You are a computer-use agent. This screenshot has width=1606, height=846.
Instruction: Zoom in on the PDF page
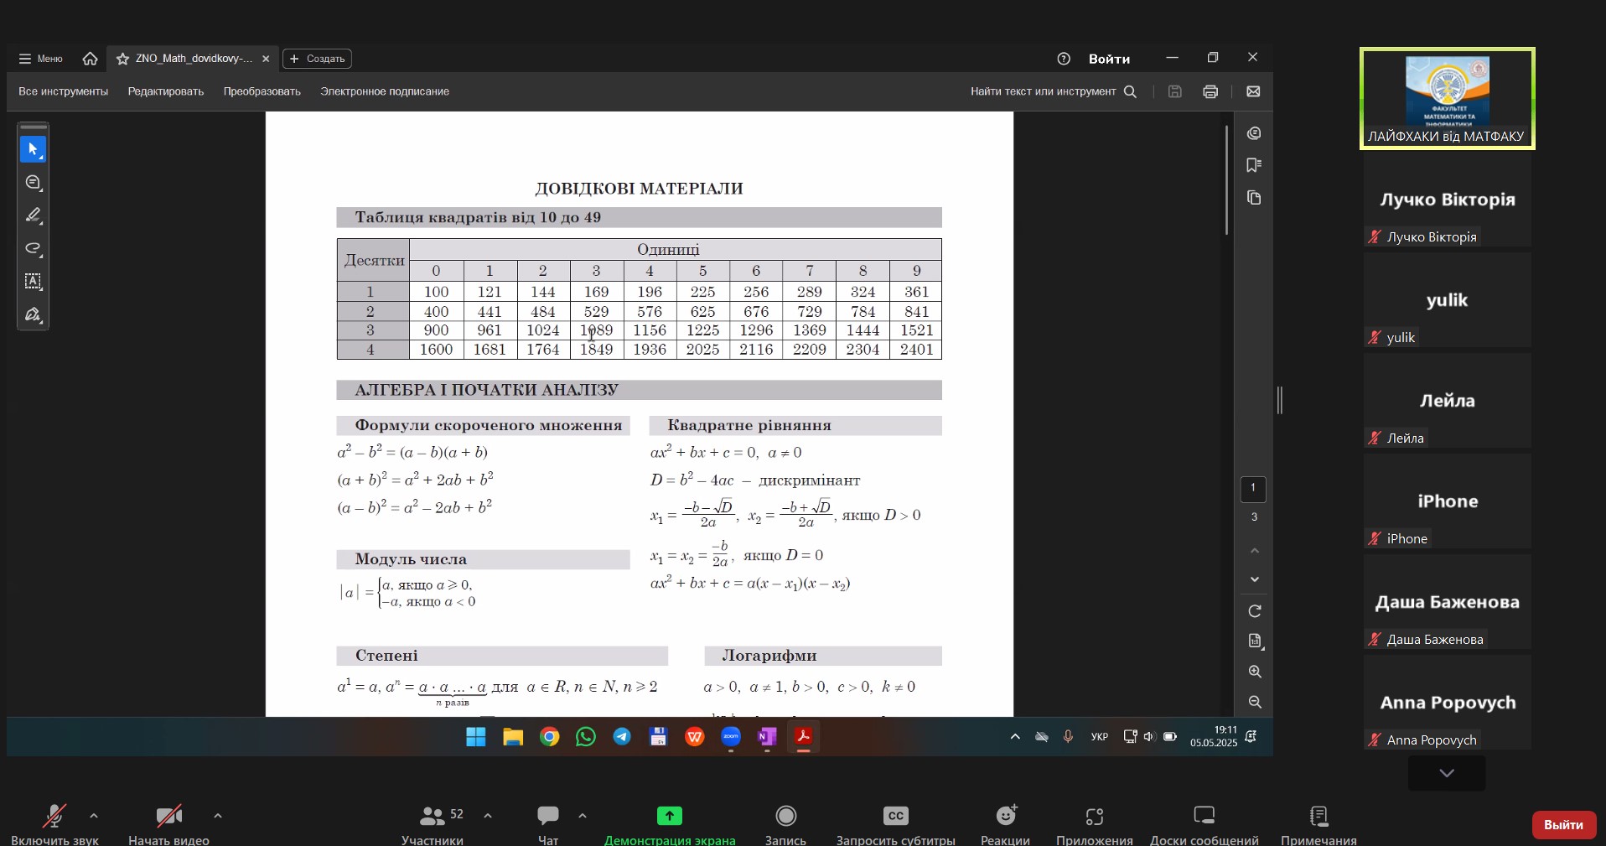[1255, 672]
